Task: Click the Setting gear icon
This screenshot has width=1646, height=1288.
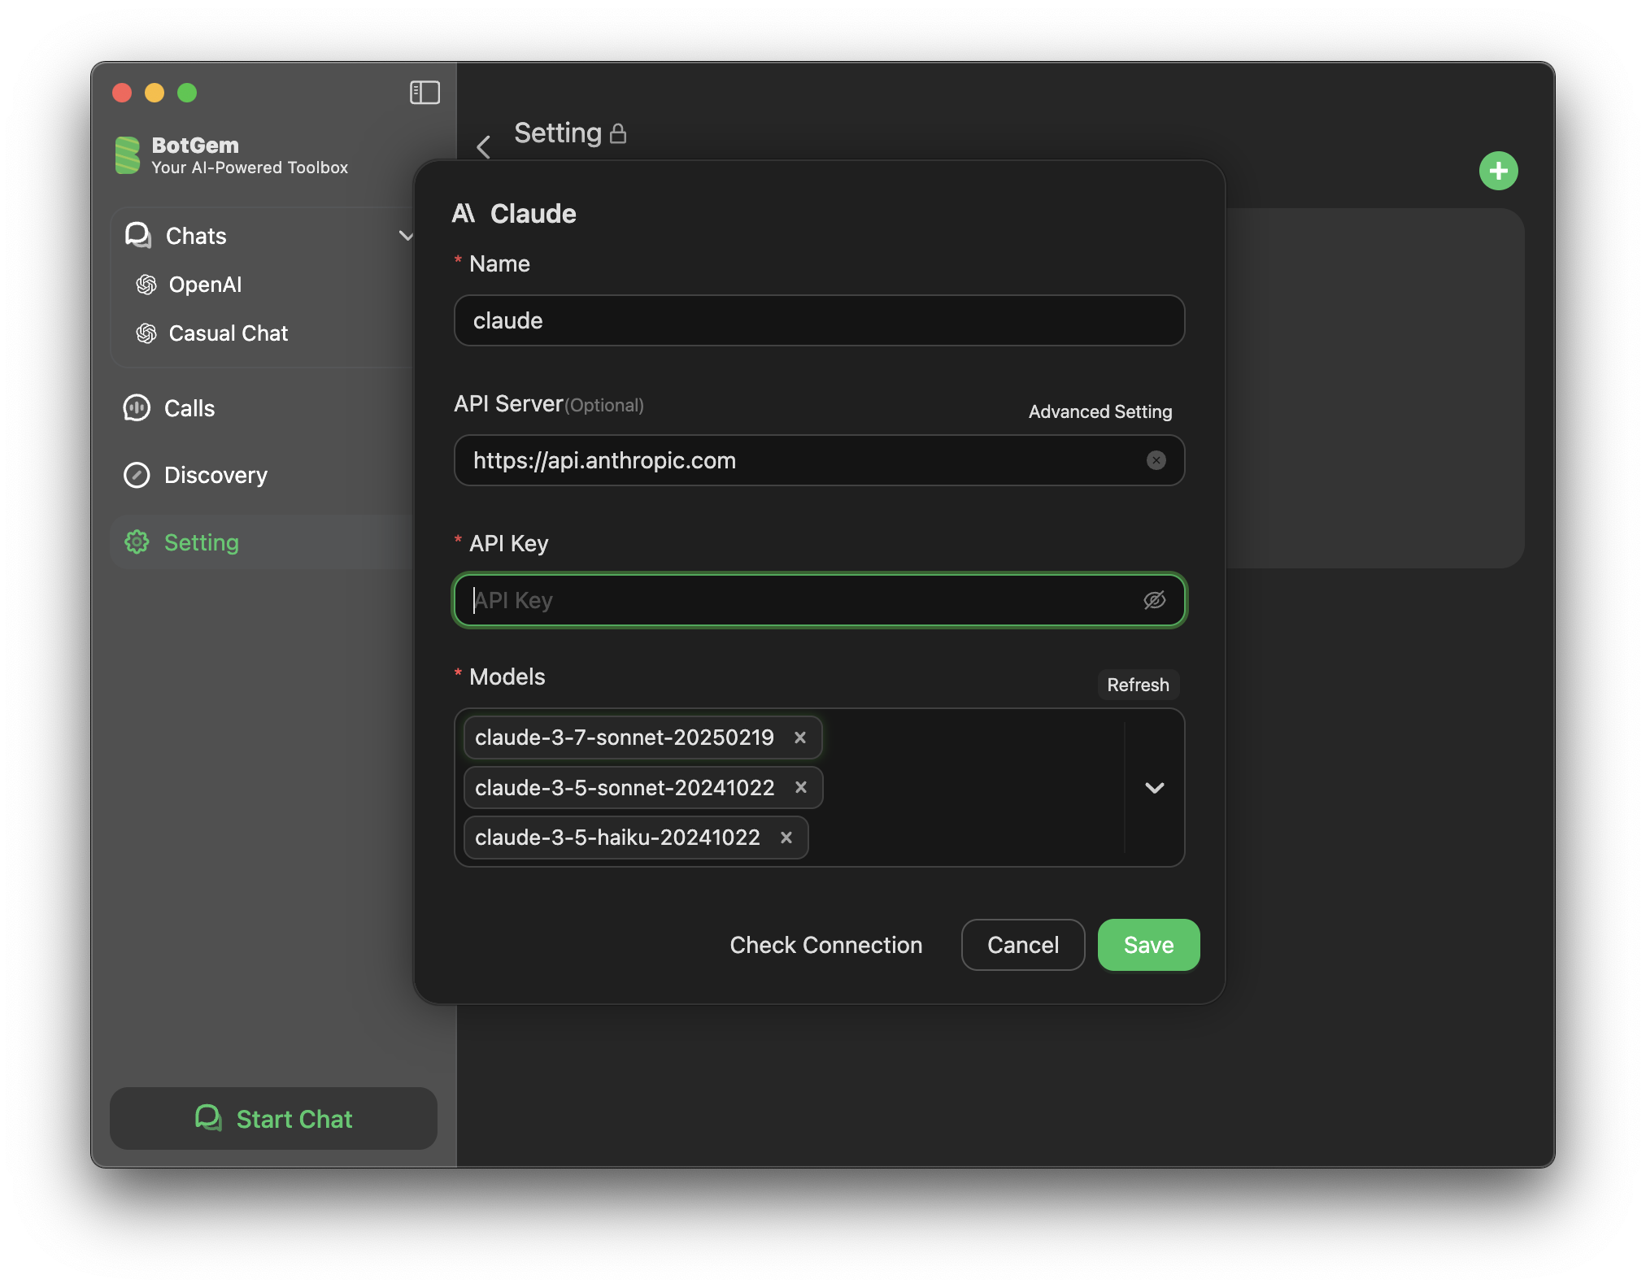Action: tap(137, 542)
